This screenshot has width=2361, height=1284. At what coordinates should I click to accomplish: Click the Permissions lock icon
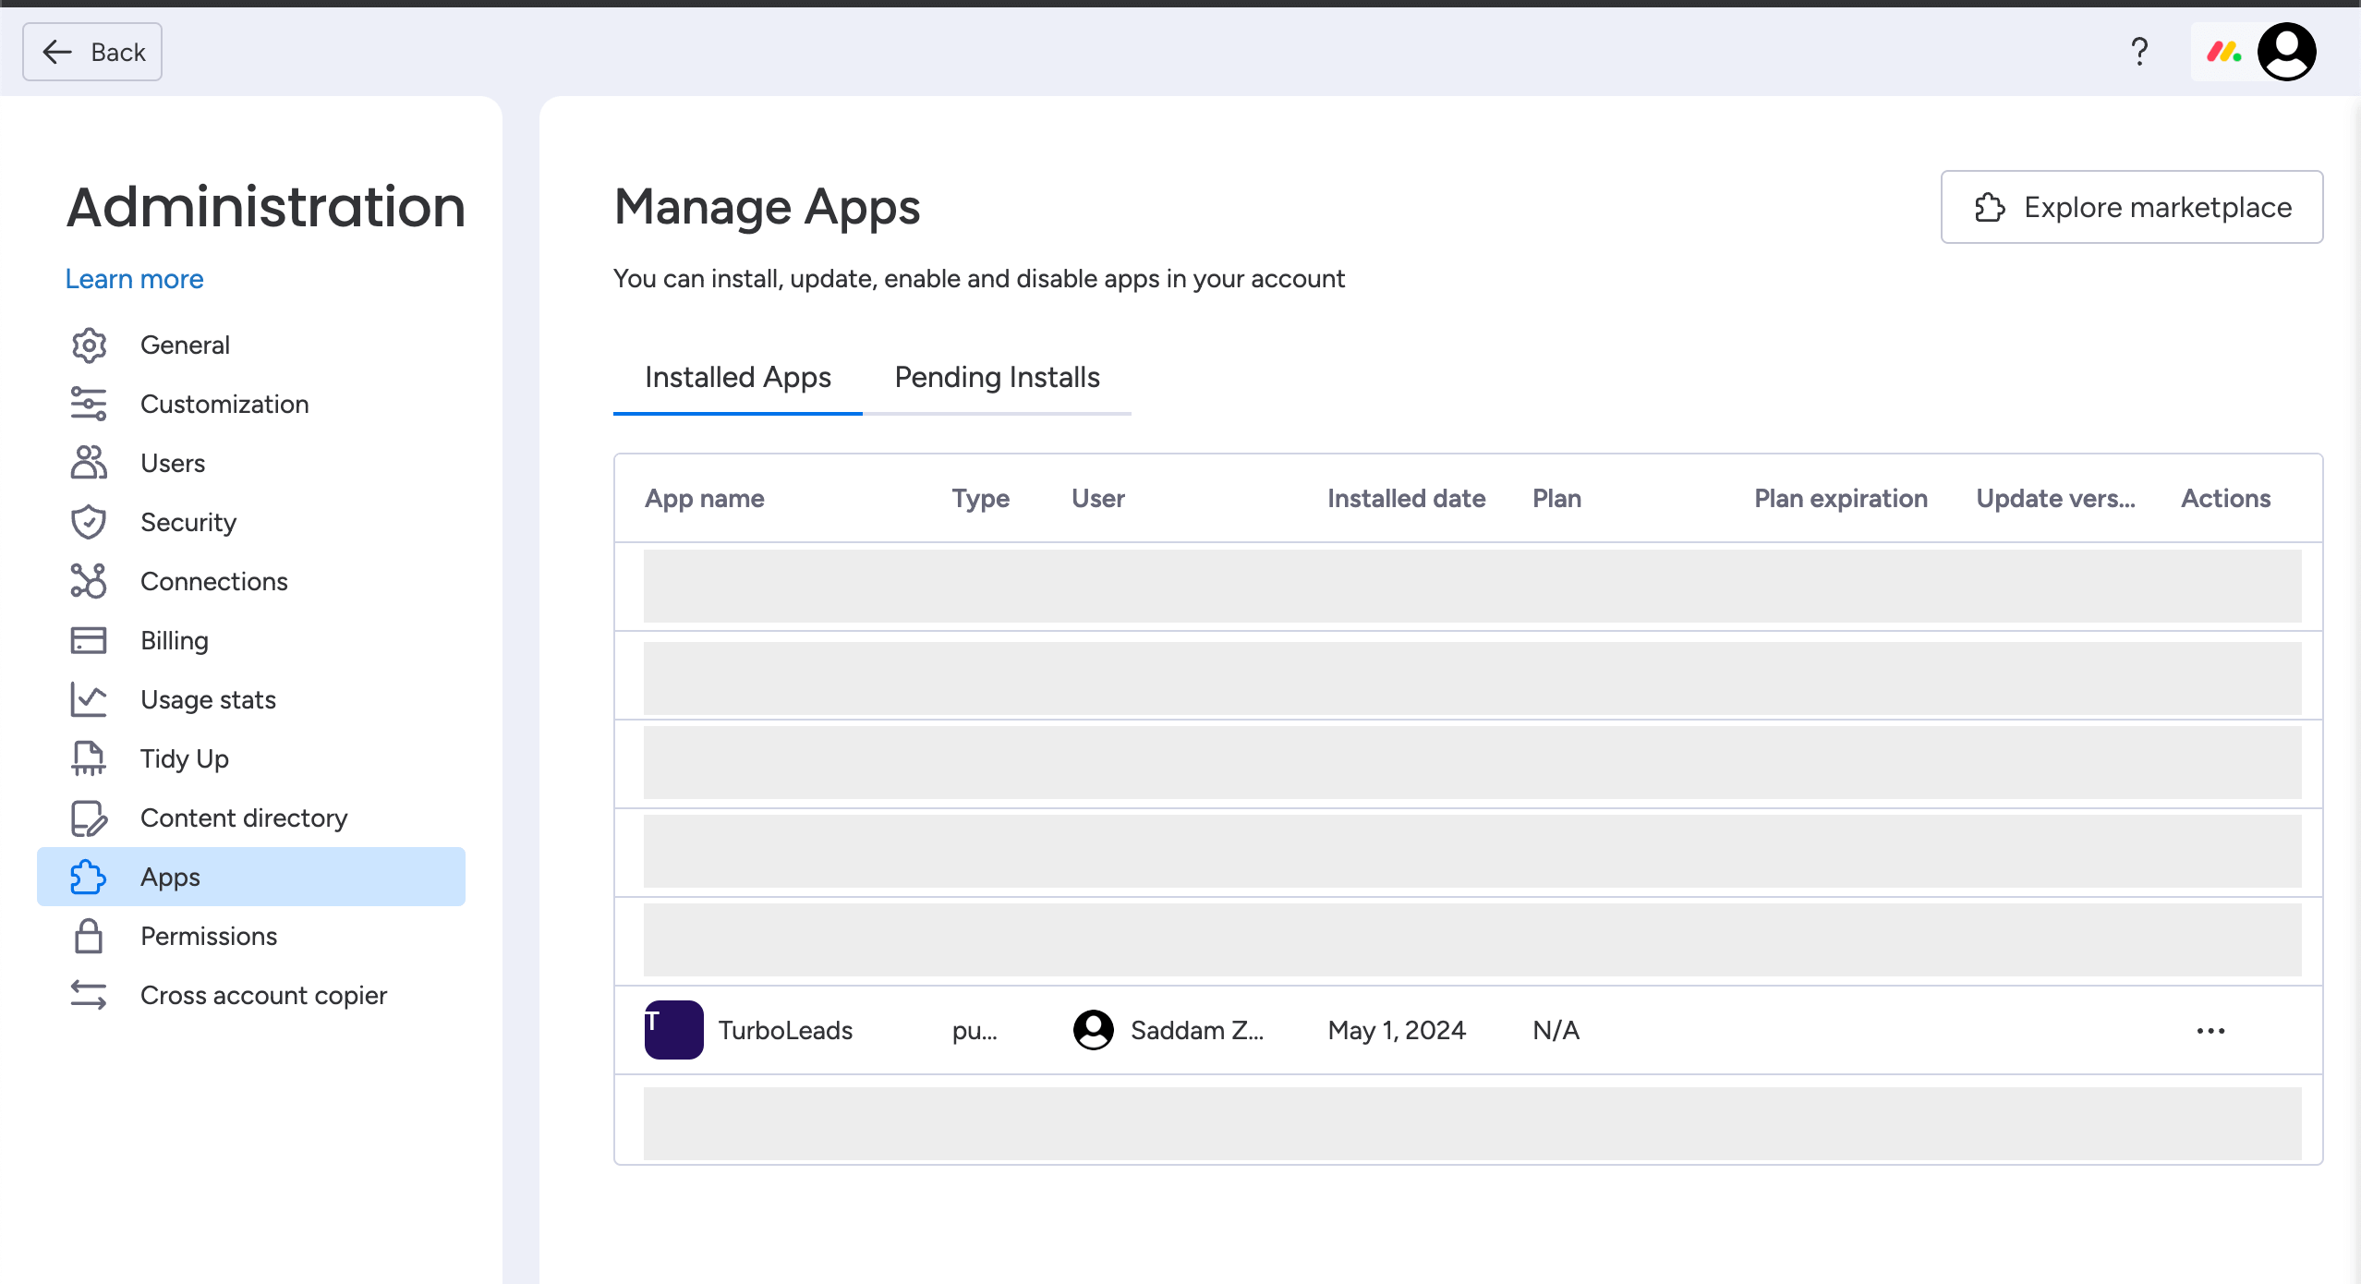89,937
